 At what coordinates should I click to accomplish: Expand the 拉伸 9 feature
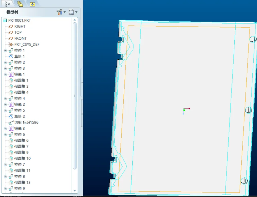click(5, 189)
